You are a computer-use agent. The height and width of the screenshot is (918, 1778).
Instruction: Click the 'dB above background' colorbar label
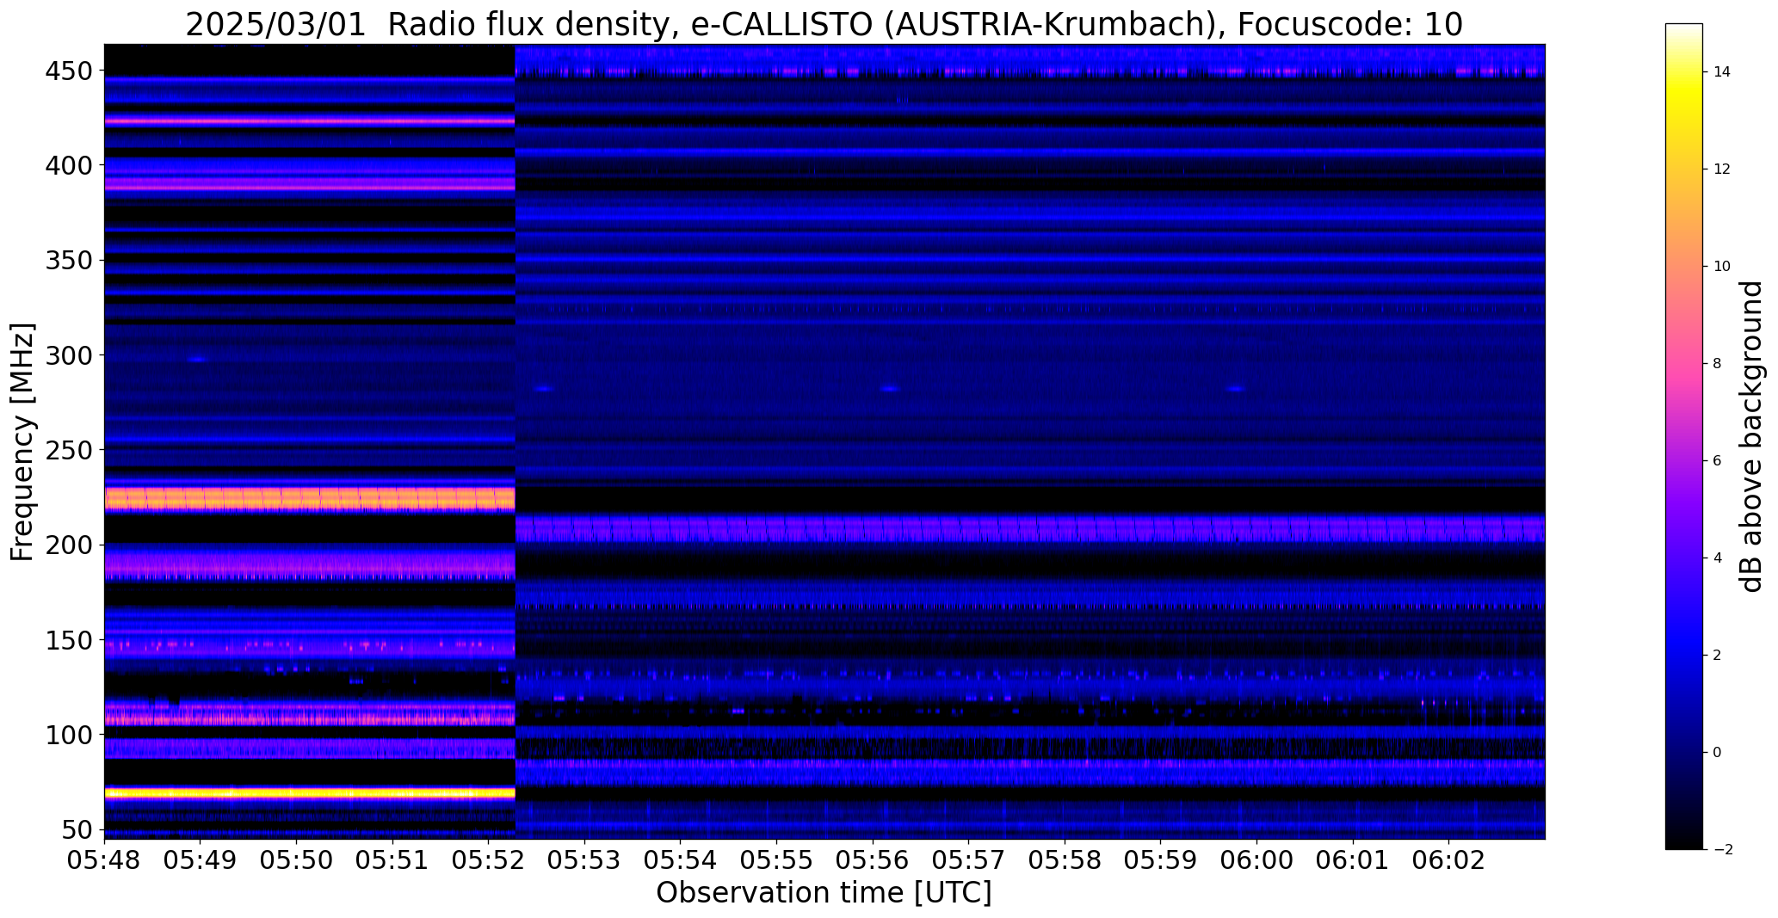[x=1751, y=436]
